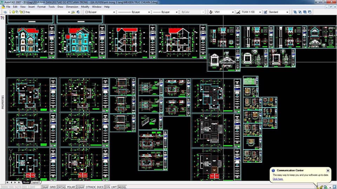Switch to the Model tab

point(26,182)
